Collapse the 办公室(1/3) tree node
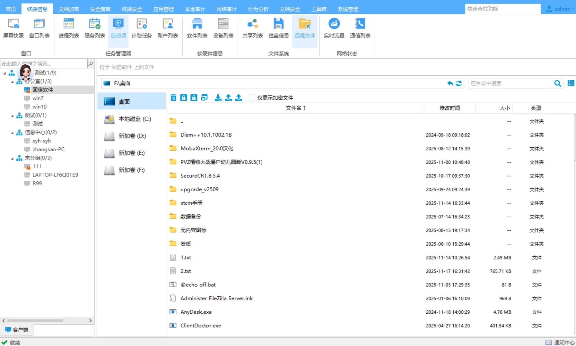Image resolution: width=576 pixels, height=346 pixels. pyautogui.click(x=12, y=81)
